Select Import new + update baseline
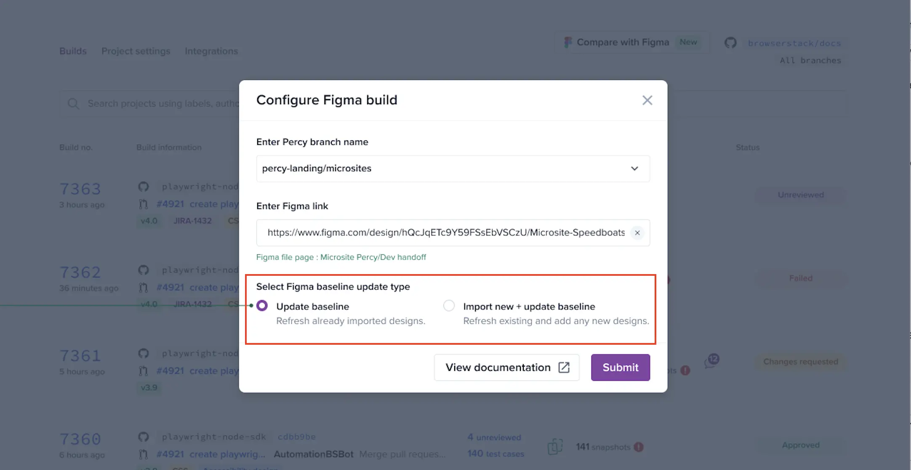Screen dimensions: 911x470 449,306
